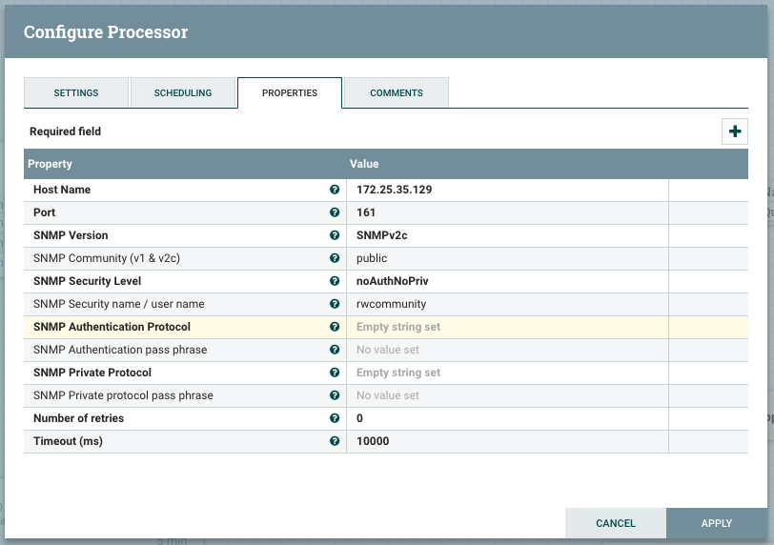Viewport: 774px width, 545px height.
Task: Open SNMP Security Level noAuthNoPriv value
Action: [x=505, y=281]
